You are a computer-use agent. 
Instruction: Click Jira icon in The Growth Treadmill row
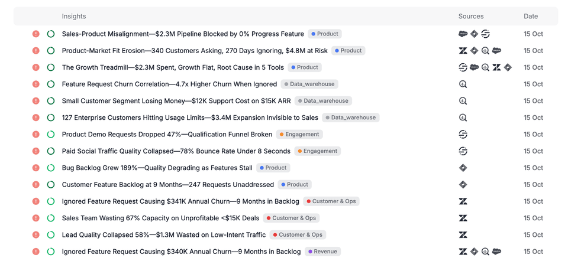click(508, 67)
